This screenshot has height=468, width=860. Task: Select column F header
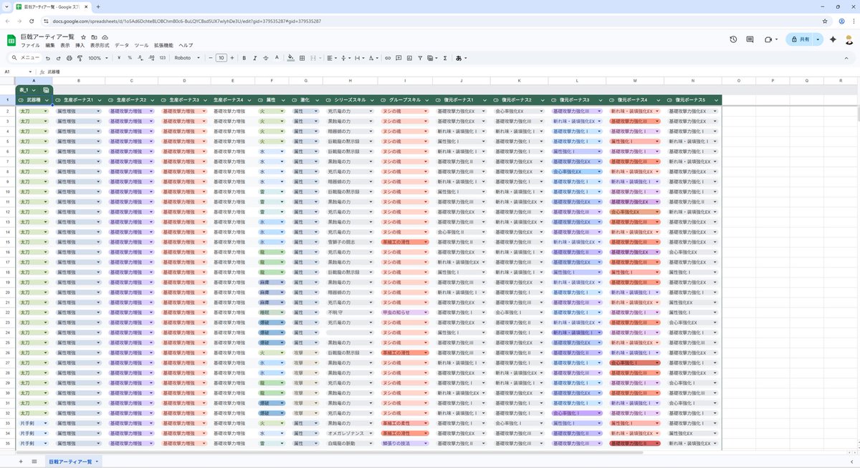(272, 81)
